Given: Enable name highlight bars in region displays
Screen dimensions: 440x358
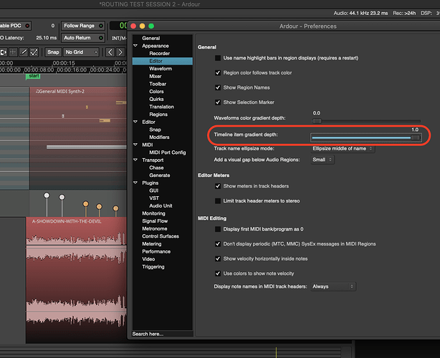Looking at the screenshot, I should tap(218, 58).
